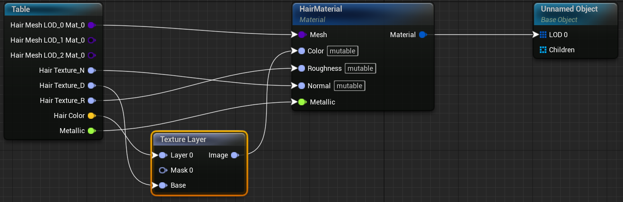The height and width of the screenshot is (202, 623).
Task: Click the 'Normal' label in HairMaterial
Action: [319, 86]
